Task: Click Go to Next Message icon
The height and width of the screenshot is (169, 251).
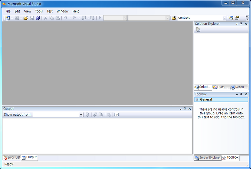Action: tap(101, 114)
